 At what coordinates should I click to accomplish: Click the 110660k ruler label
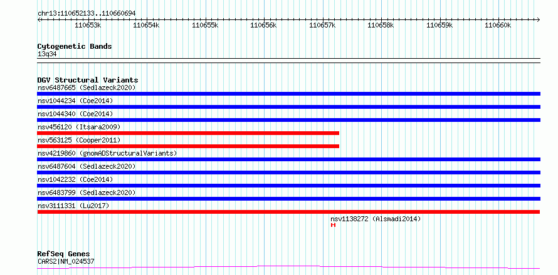click(498, 25)
